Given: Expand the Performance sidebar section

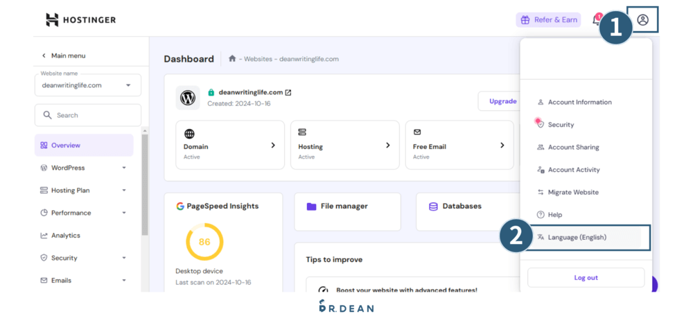Looking at the screenshot, I should coord(124,213).
